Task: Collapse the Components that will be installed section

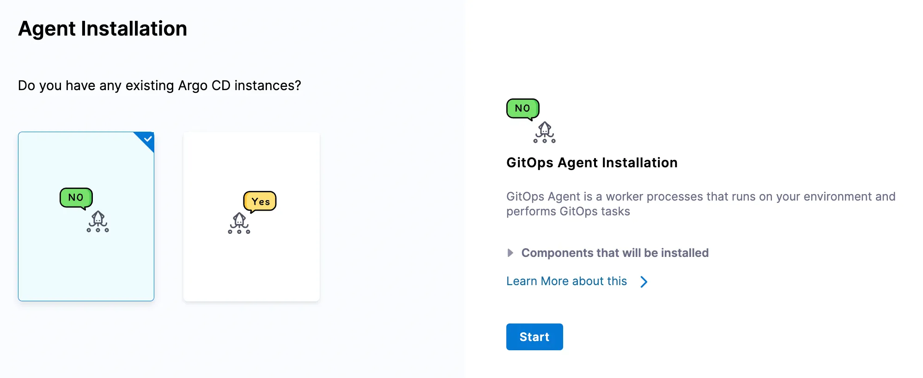Action: click(x=615, y=253)
